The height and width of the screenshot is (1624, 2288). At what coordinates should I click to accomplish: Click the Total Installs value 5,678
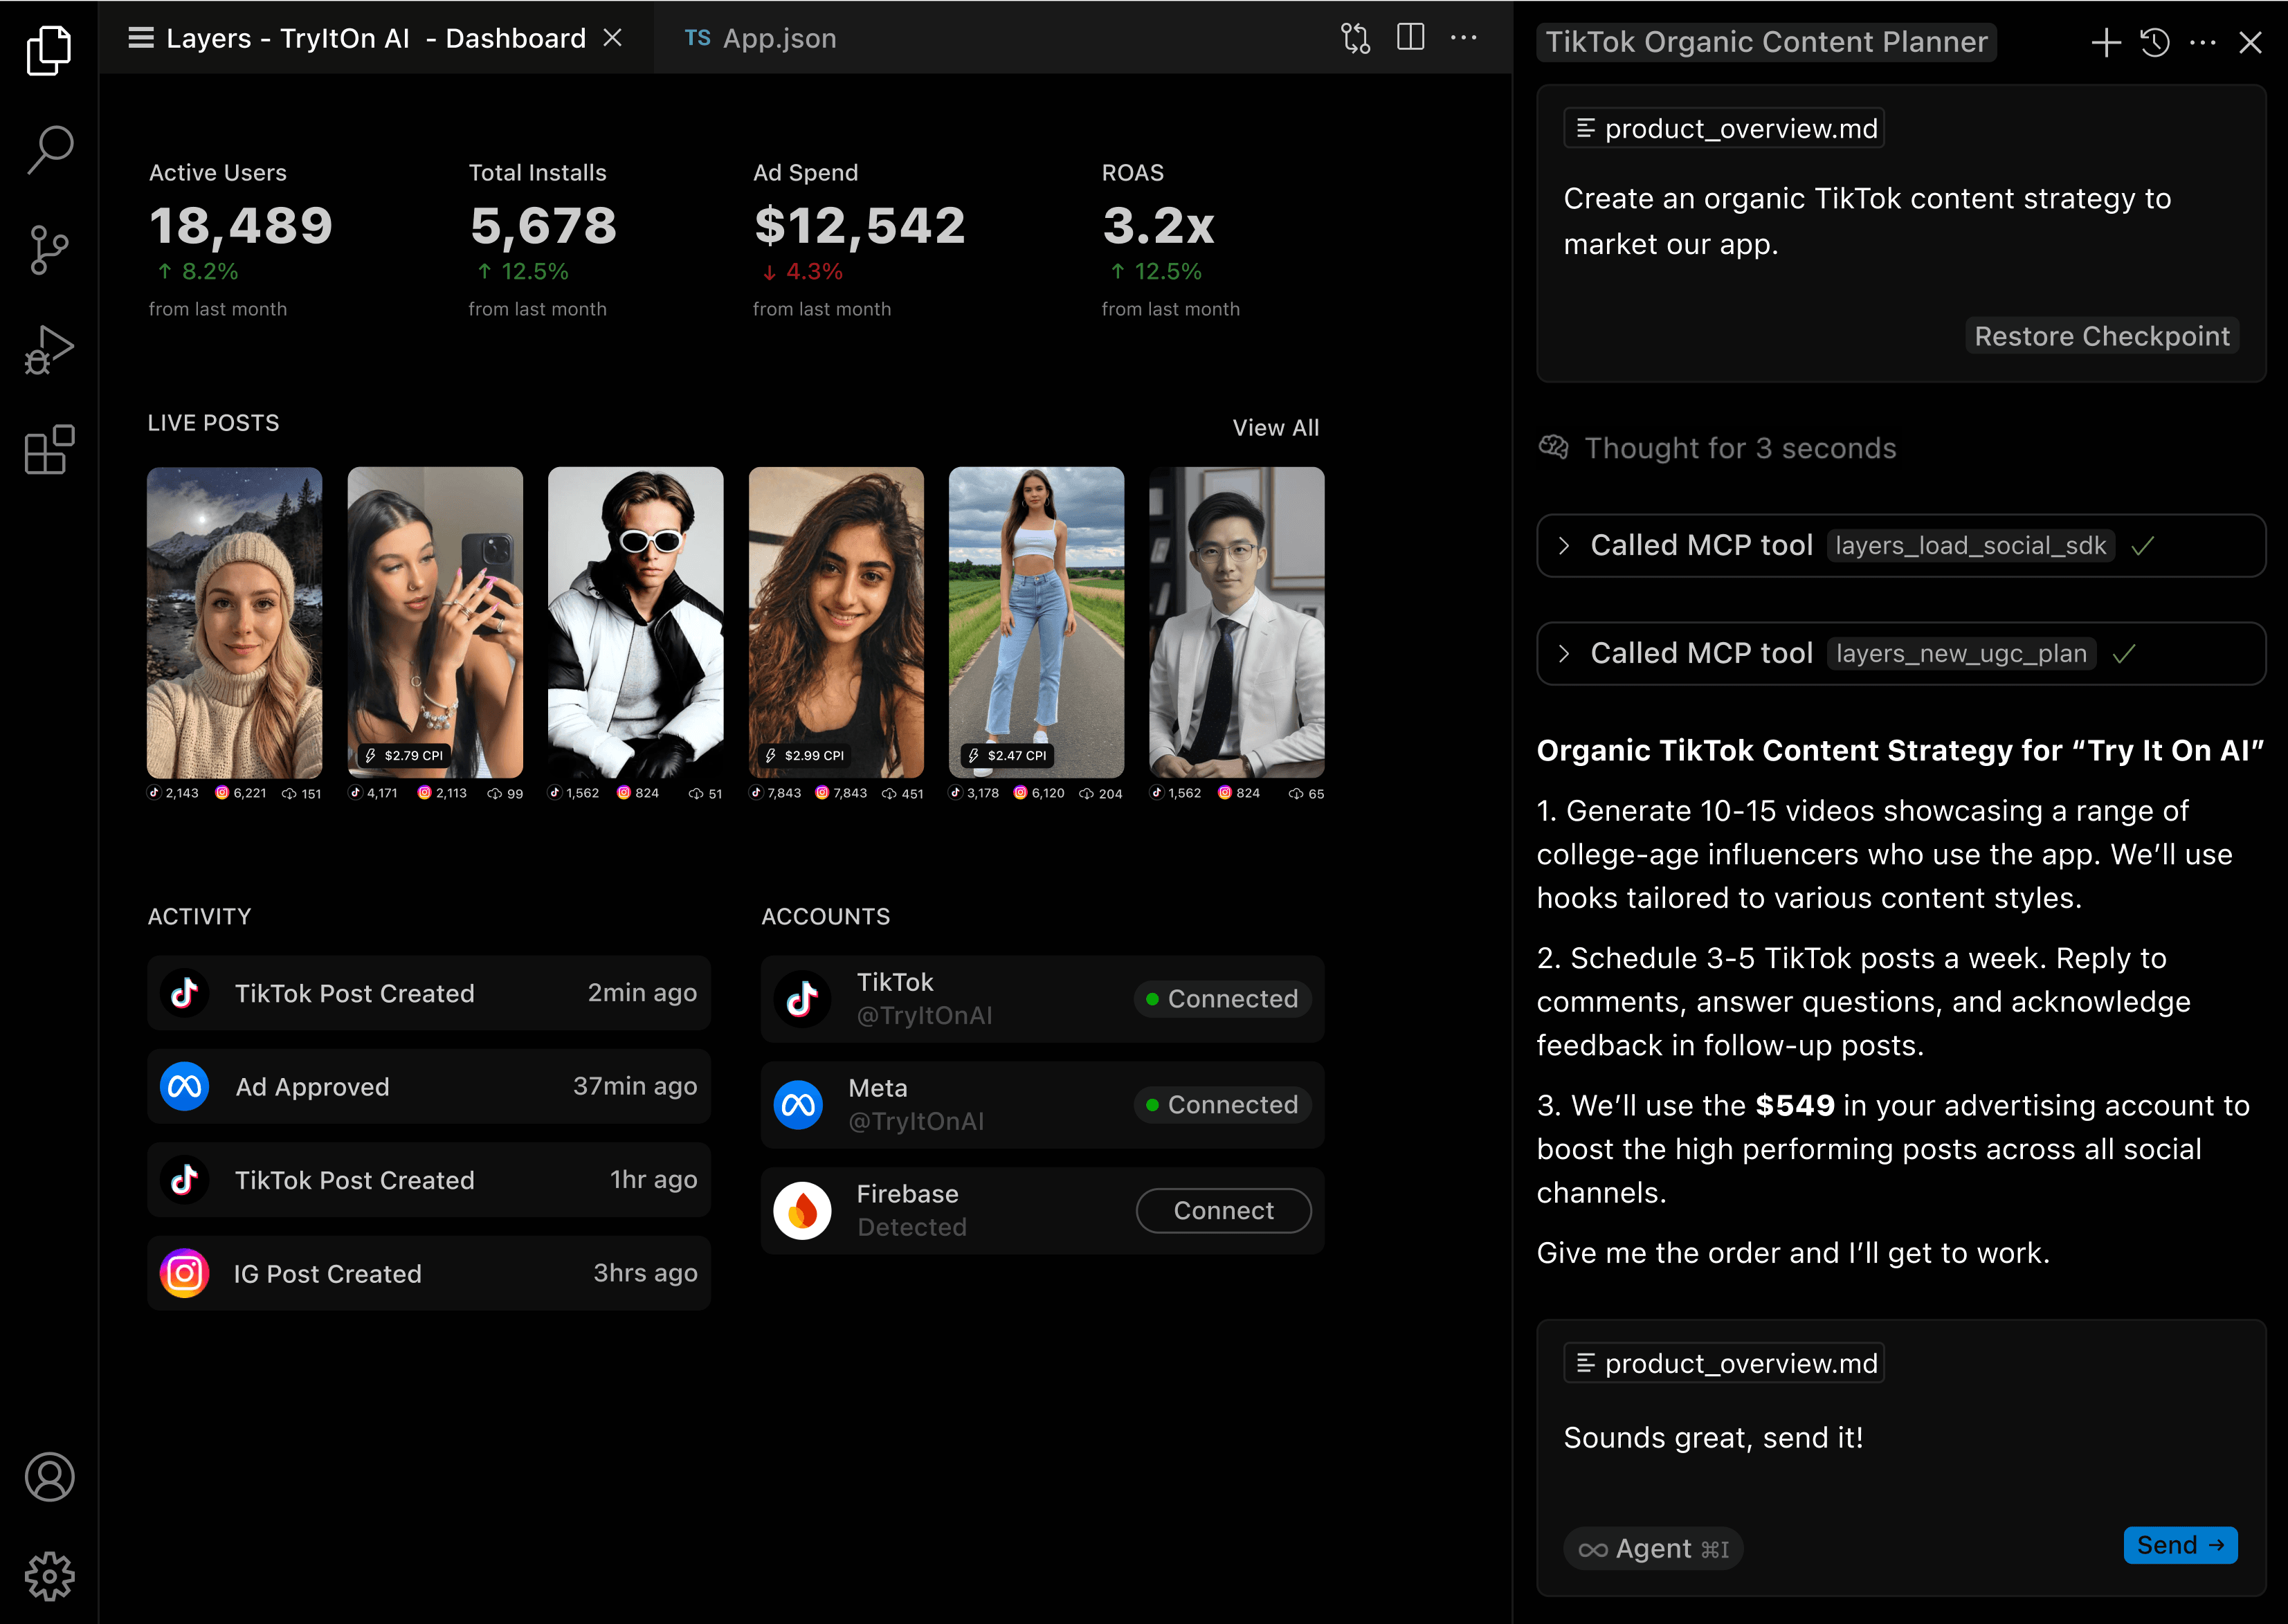[x=543, y=226]
